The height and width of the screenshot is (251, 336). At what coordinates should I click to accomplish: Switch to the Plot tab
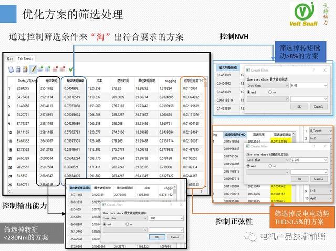click(9, 59)
